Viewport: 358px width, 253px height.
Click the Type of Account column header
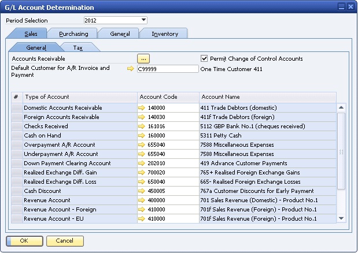pos(80,97)
